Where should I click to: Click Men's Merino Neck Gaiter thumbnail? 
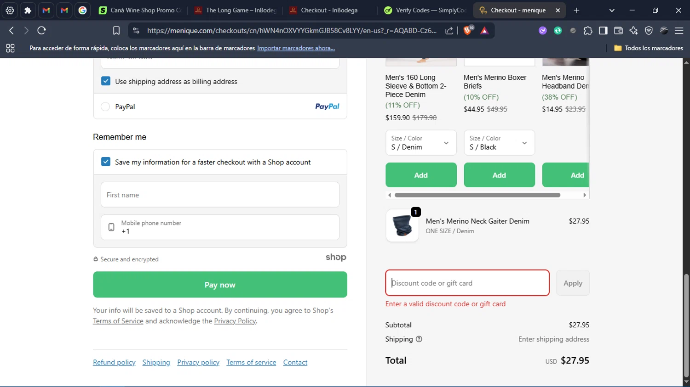click(402, 225)
